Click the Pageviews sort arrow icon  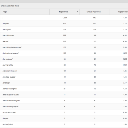77,12
